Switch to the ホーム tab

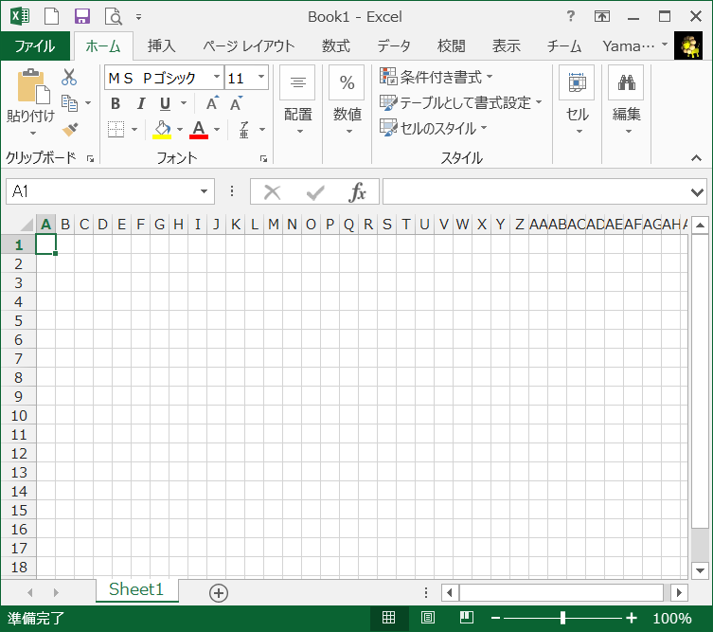coord(103,46)
